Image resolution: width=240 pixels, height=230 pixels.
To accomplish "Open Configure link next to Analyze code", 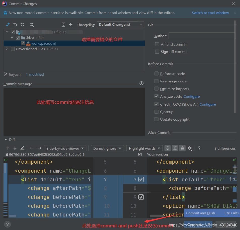I will [192, 96].
